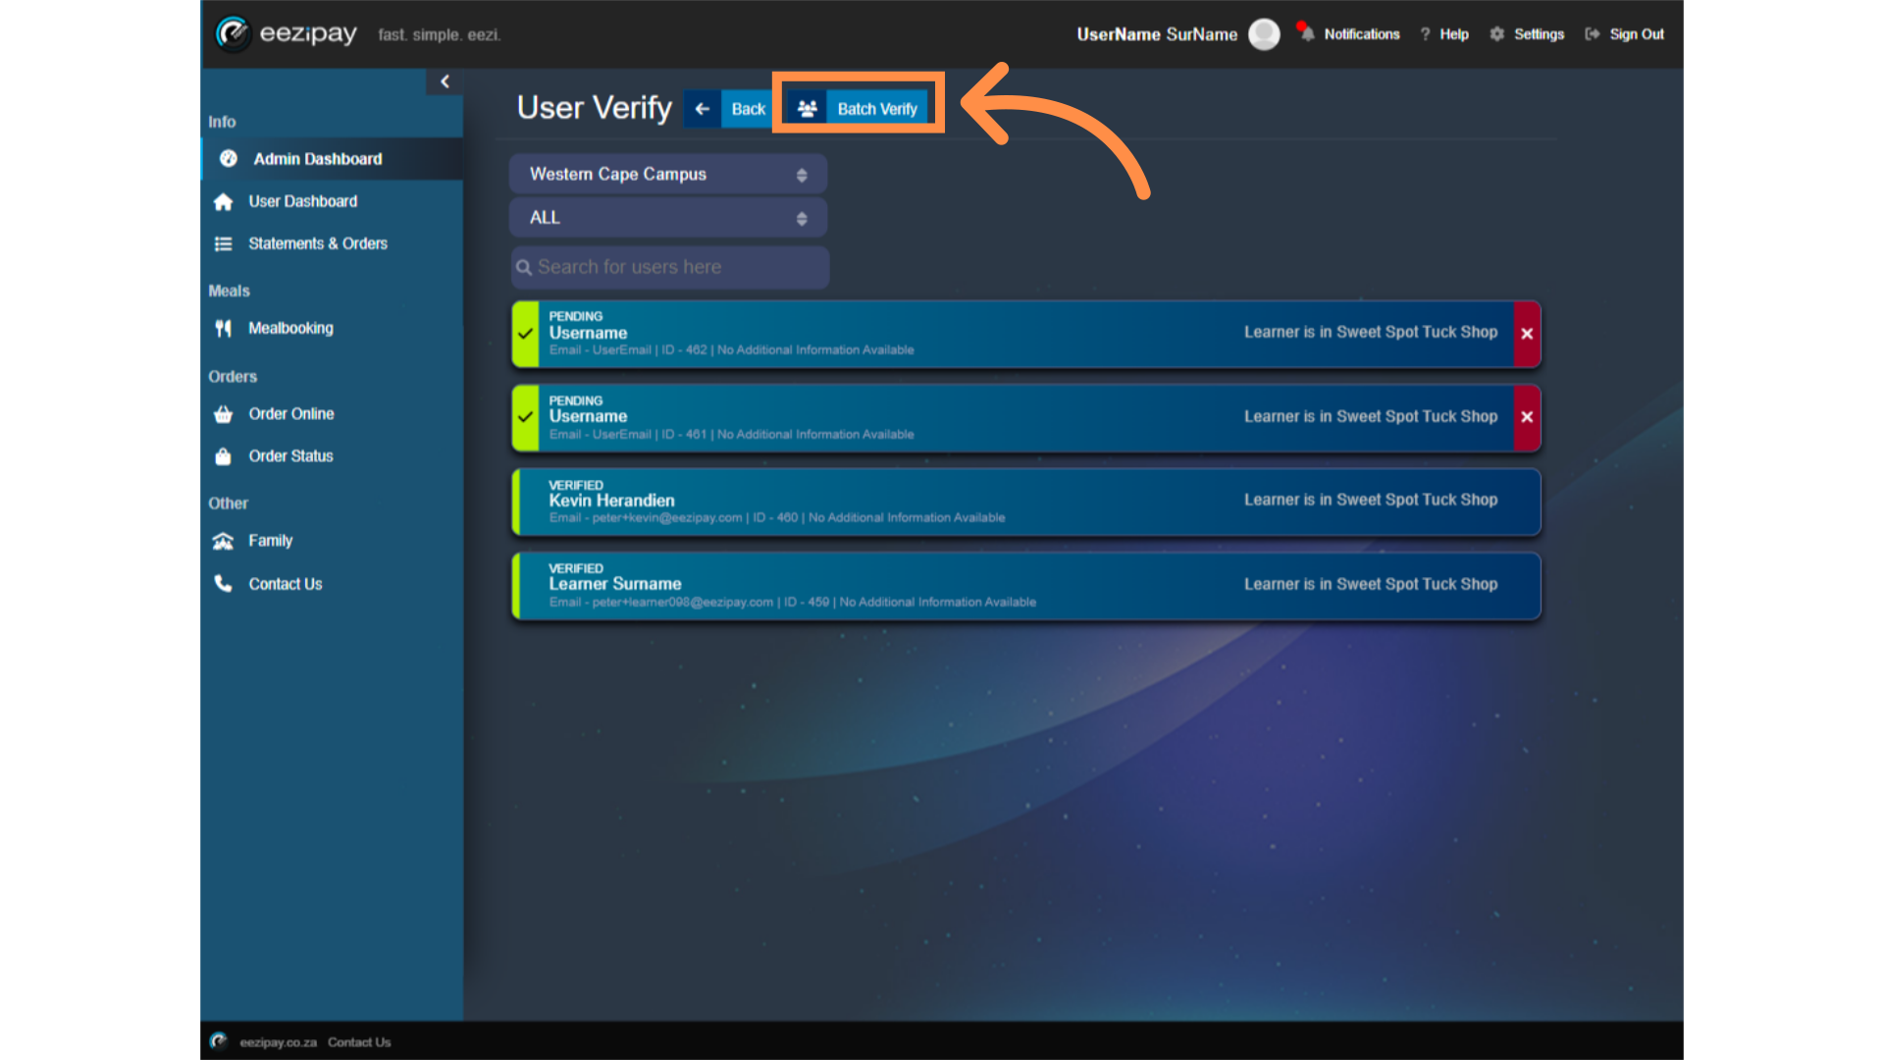Viewport: 1884px width, 1060px height.
Task: Open the ALL filter dropdown
Action: (x=668, y=218)
